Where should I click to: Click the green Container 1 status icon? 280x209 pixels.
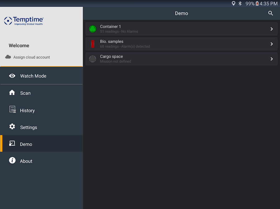(92, 29)
